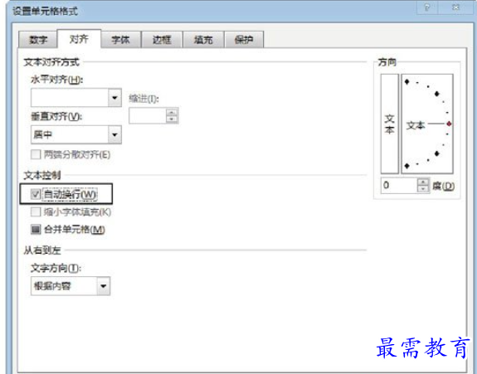Screen dimensions: 477x374
Task: Toggle the 合并单元格 checkbox
Action: pyautogui.click(x=36, y=229)
